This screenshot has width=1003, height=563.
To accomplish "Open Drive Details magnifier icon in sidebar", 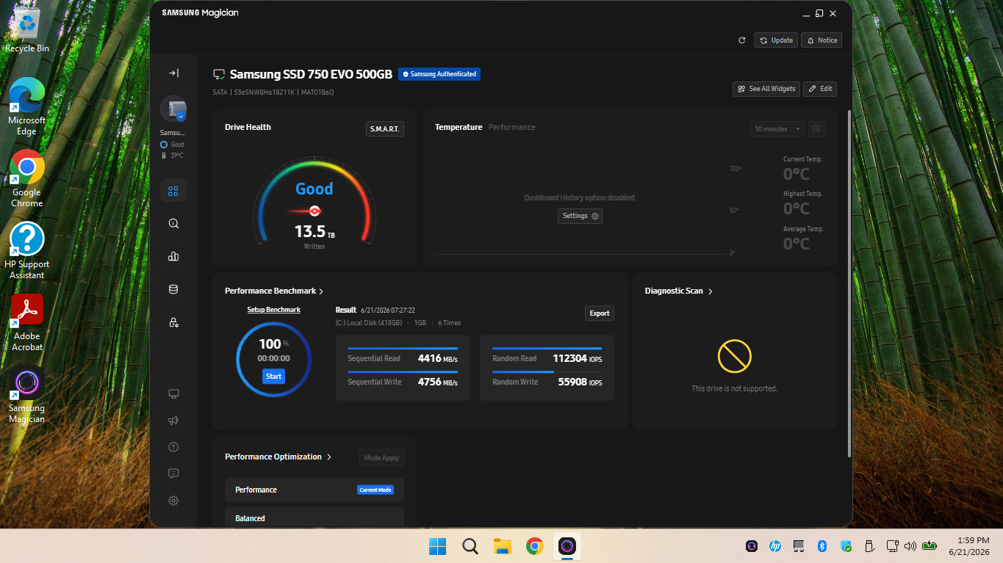I will point(173,224).
